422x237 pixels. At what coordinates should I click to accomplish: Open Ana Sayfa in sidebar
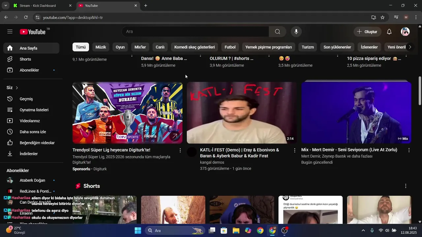[32, 48]
